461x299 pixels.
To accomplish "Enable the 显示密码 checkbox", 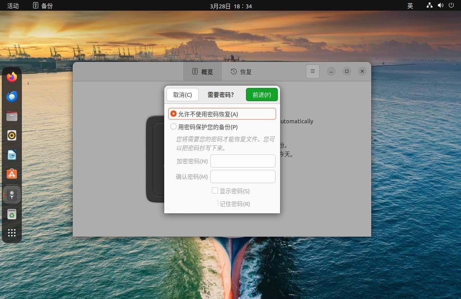I will (215, 191).
